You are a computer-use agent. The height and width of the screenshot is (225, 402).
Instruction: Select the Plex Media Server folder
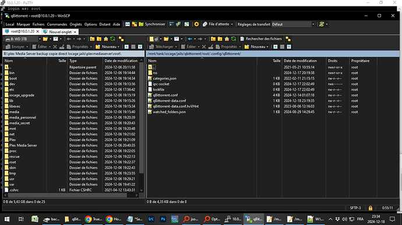point(23,145)
